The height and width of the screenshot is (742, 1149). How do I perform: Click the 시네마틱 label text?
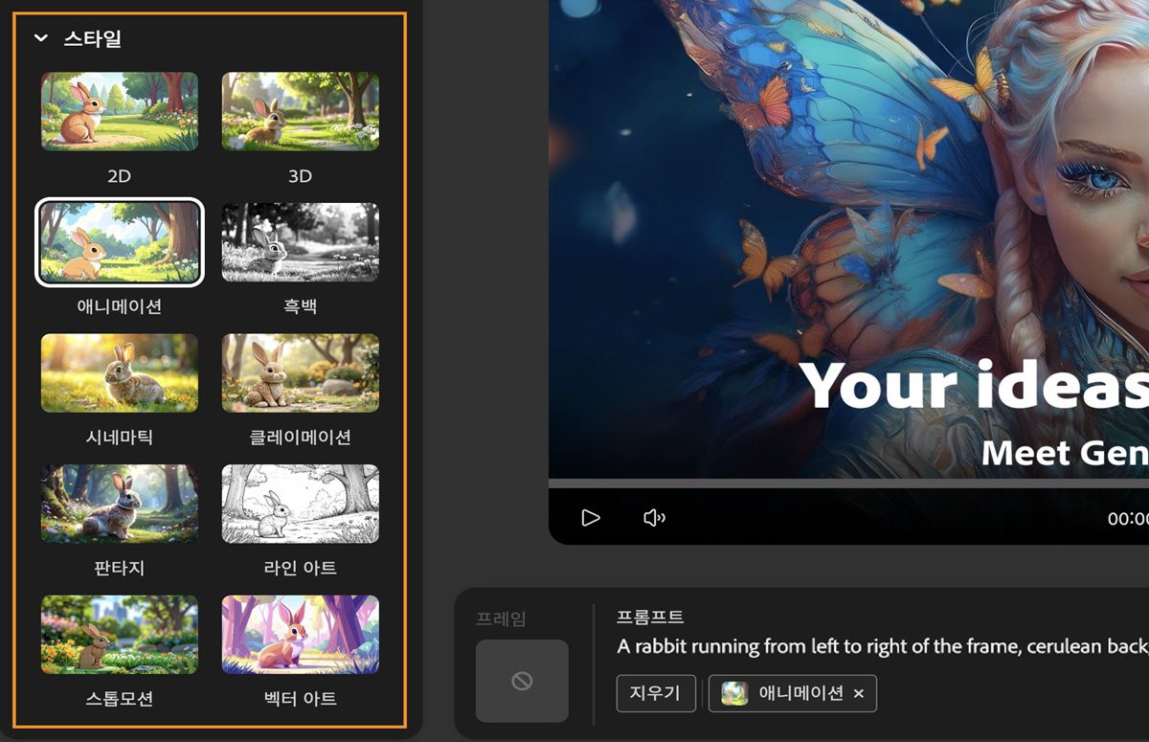120,438
